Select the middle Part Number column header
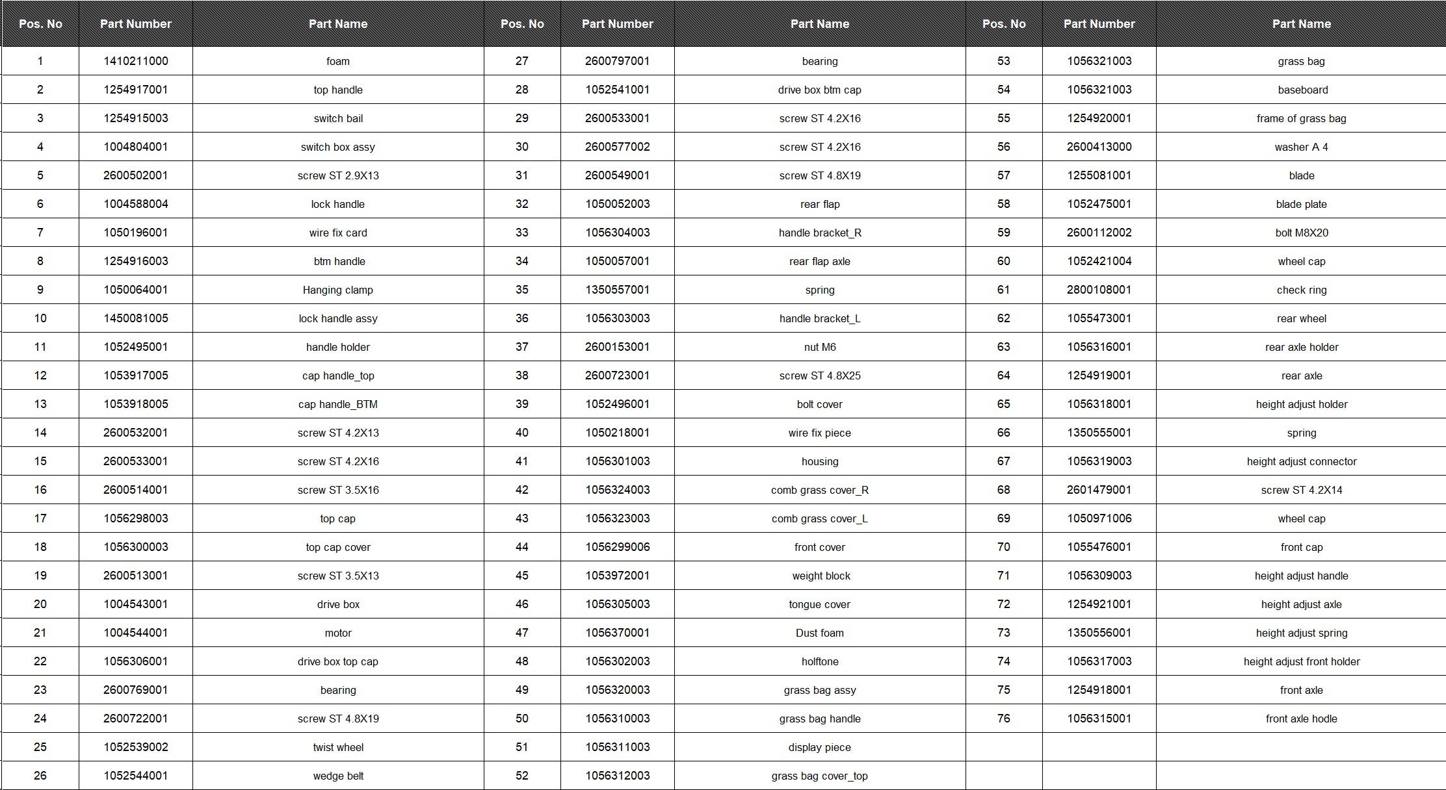The image size is (1446, 790). coord(618,24)
